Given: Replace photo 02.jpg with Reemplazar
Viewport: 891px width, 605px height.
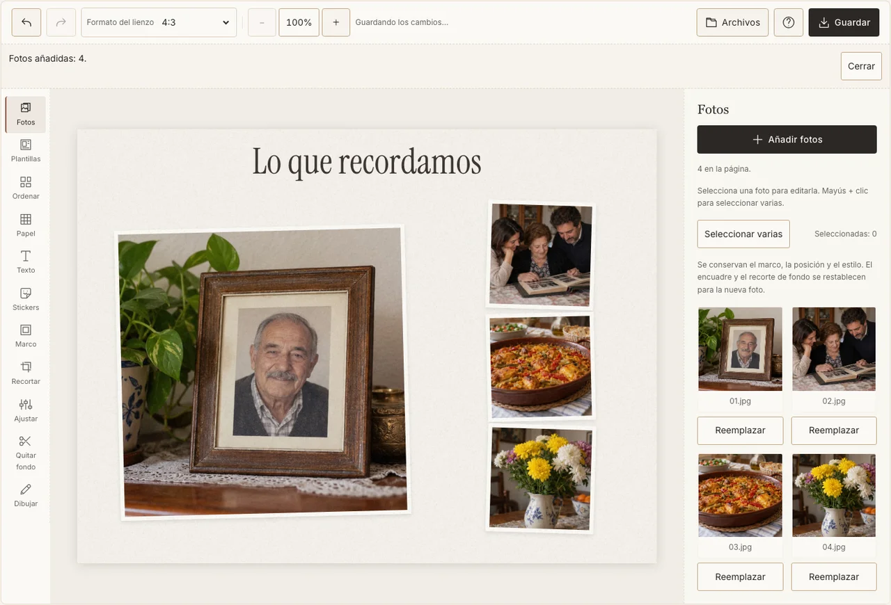Looking at the screenshot, I should (x=834, y=430).
